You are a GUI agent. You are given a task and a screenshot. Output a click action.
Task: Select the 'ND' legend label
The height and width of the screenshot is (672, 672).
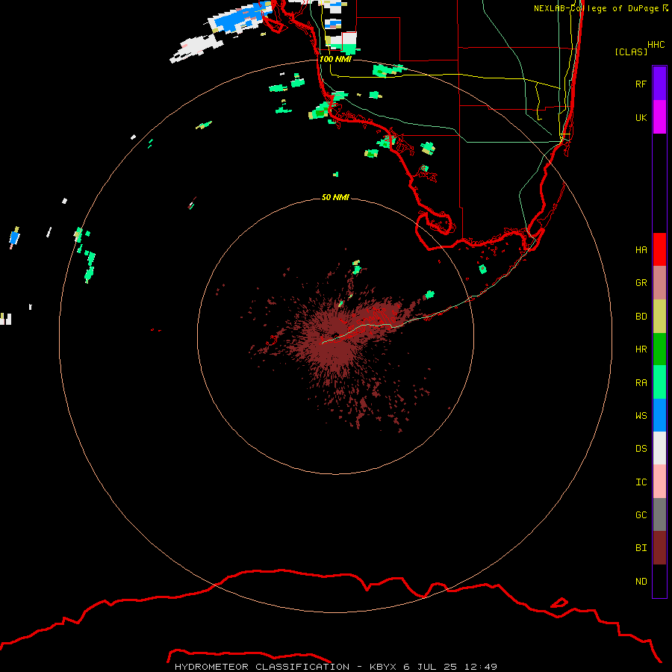click(x=641, y=582)
